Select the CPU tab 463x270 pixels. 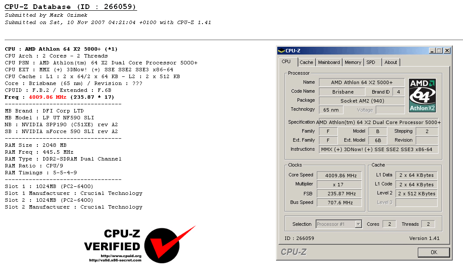(x=286, y=62)
